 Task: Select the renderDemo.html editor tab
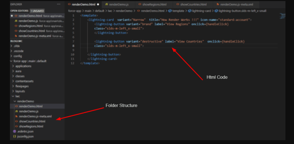[x=83, y=4]
